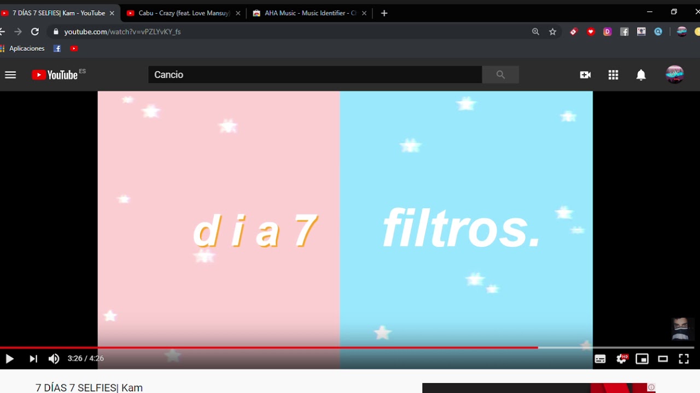
Task: Click the 3:26 / 4:26 time display
Action: (86, 359)
